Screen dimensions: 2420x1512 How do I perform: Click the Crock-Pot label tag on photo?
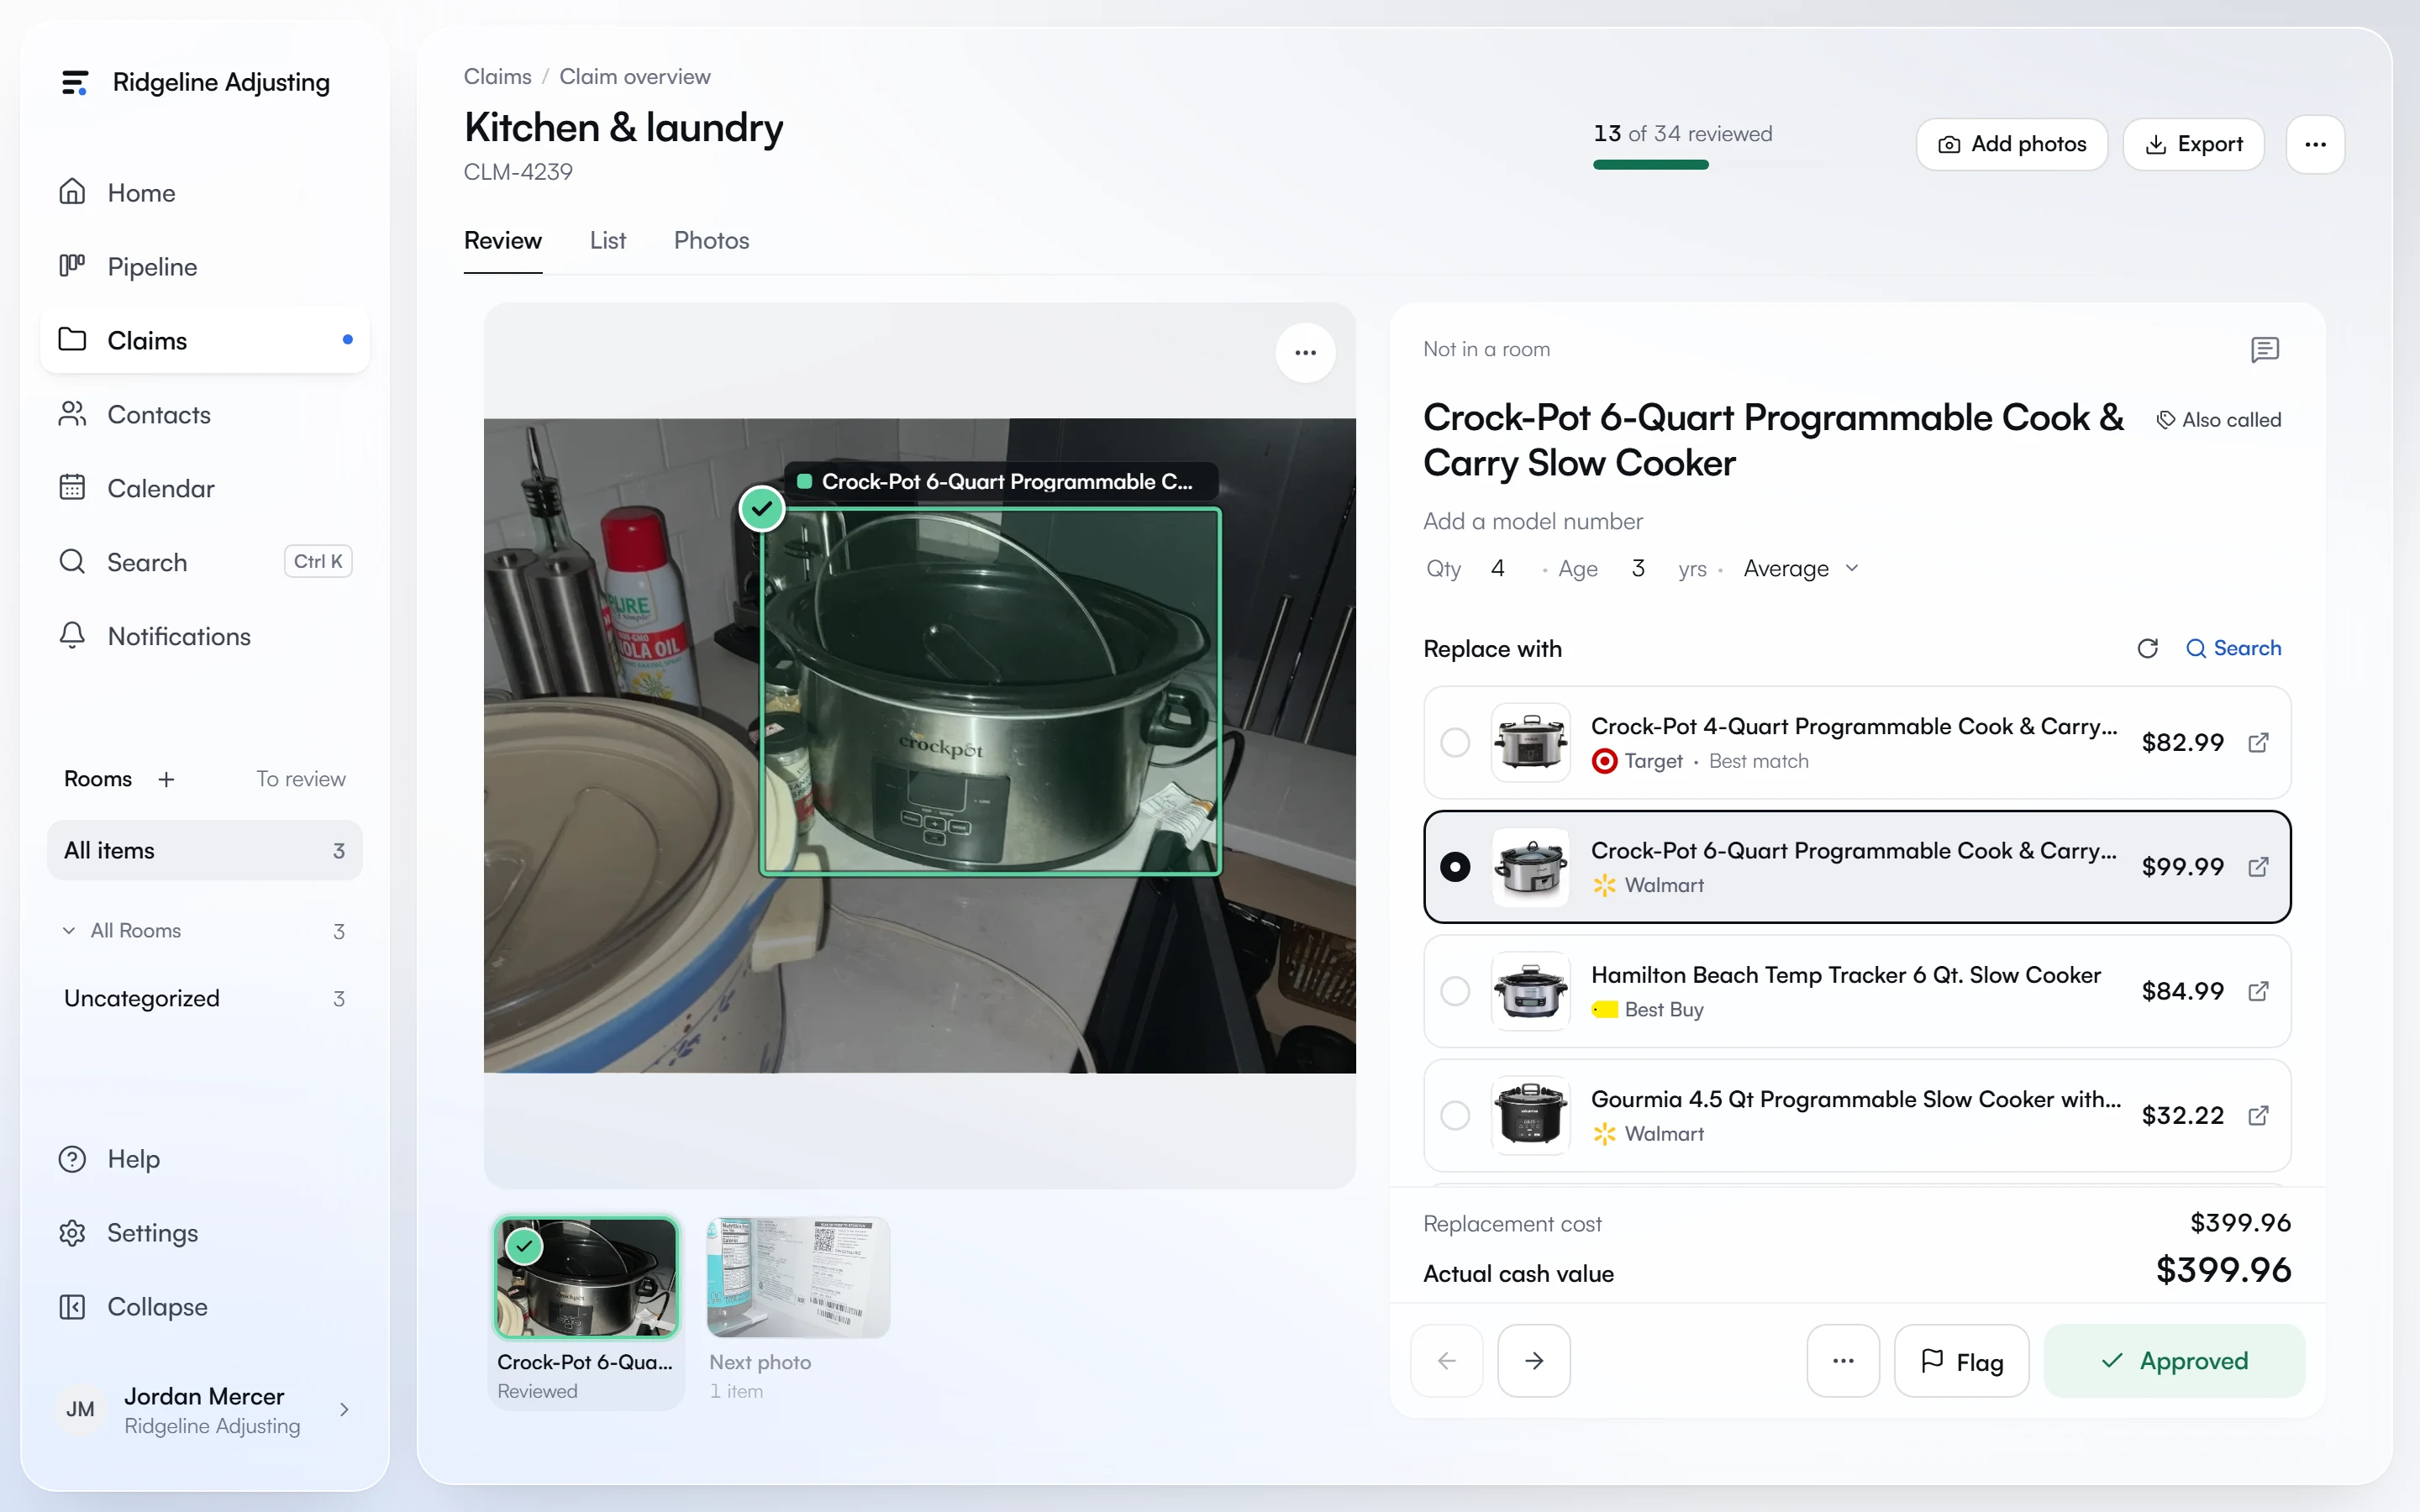pos(1001,481)
